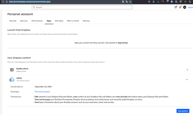Open the Sharing tab
The height and width of the screenshot is (115, 193).
(86, 21)
